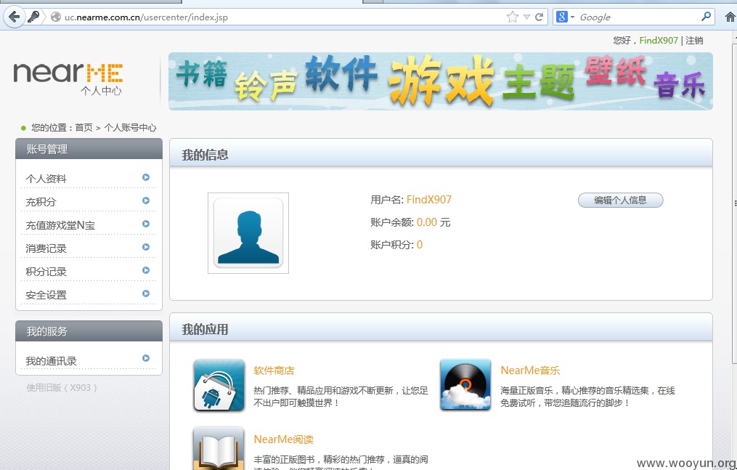Click the NearMe阅读 title link

point(283,439)
